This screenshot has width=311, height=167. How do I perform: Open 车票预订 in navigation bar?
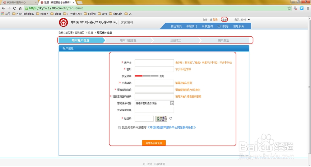tap(192, 26)
